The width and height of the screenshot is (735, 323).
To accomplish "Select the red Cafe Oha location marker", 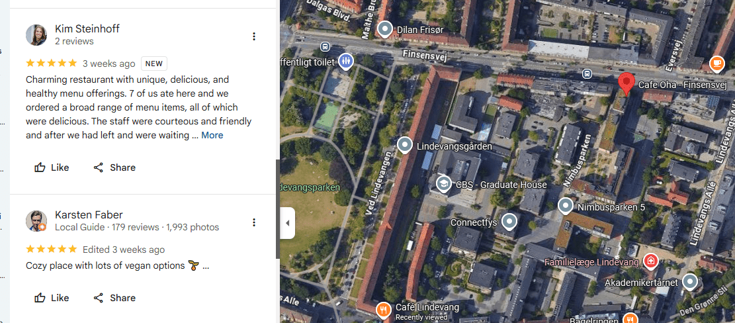I will coord(626,85).
